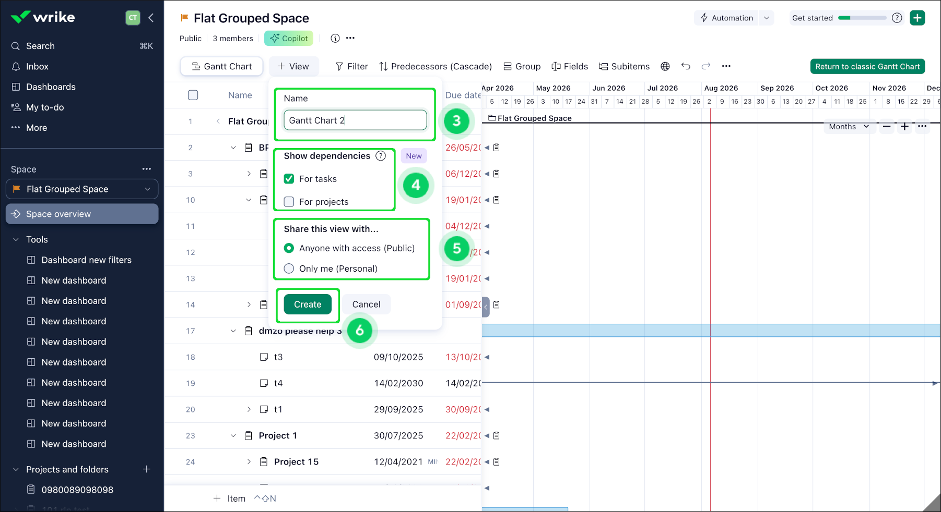Click the undo arrow in the toolbar
Viewport: 941px width, 512px height.
(686, 66)
